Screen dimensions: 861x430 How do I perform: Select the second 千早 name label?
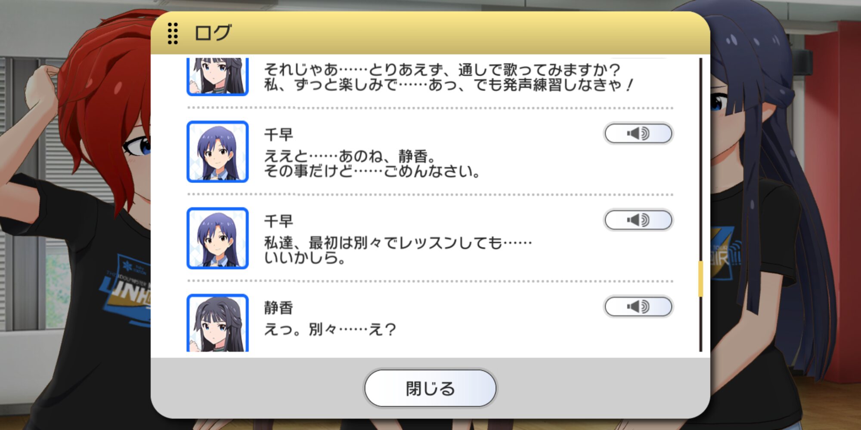[279, 221]
